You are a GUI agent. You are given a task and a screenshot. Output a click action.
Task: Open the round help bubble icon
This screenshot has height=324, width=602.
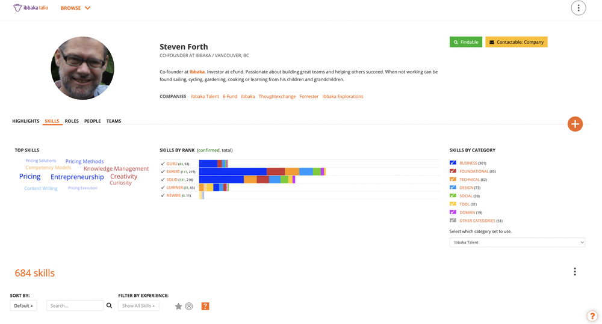pos(592,316)
